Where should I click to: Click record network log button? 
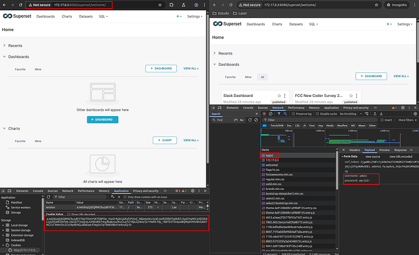[265, 114]
